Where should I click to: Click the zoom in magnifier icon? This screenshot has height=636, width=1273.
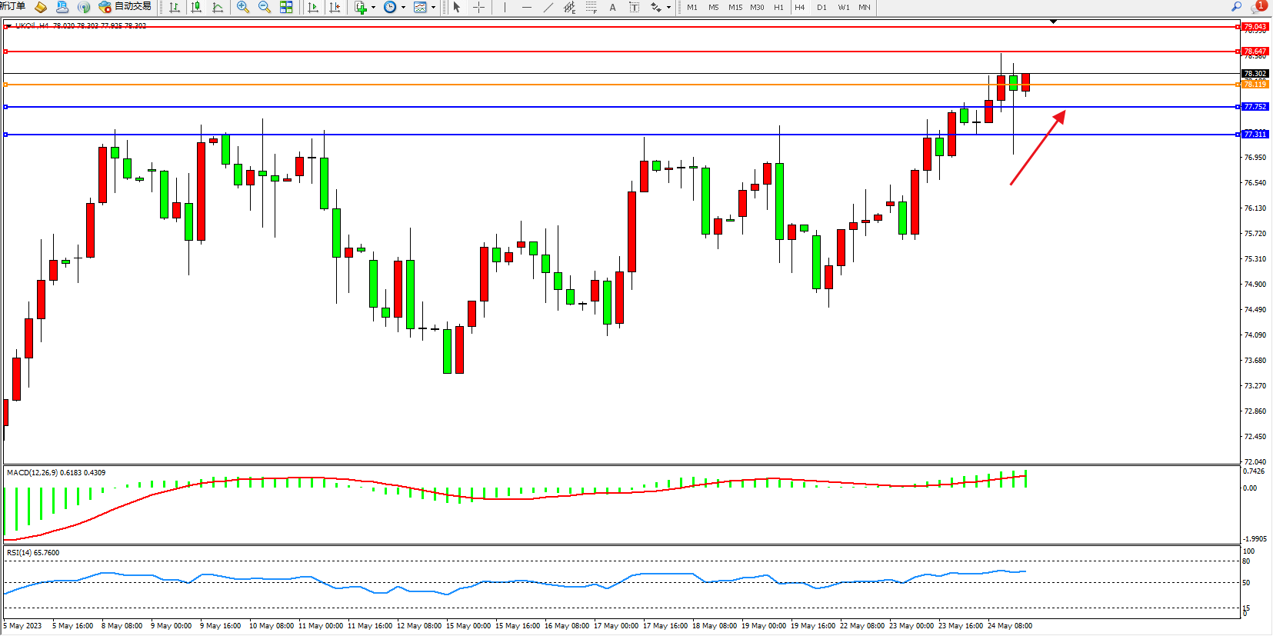tap(243, 7)
